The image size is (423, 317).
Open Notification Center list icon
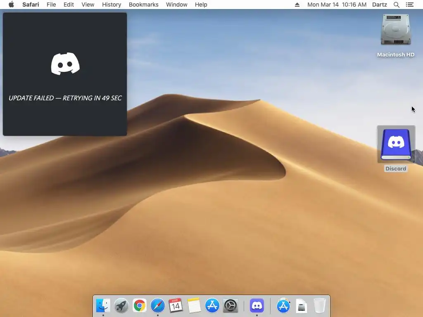point(410,5)
